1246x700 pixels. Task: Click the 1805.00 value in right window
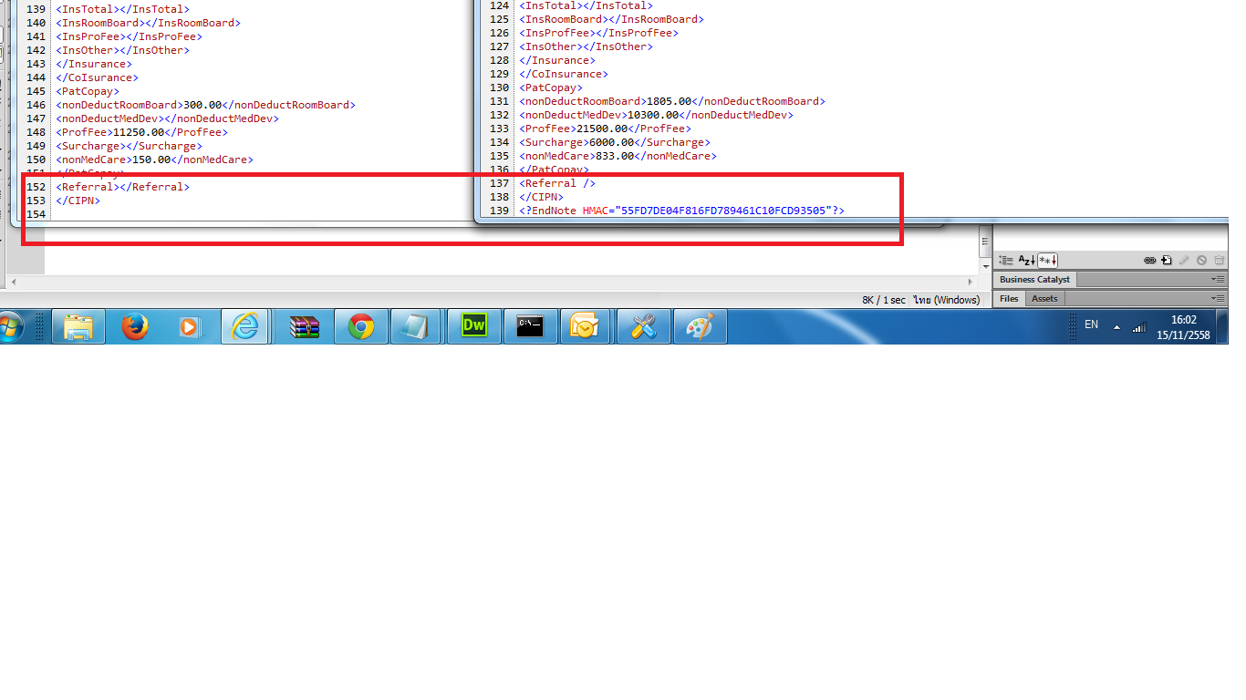[x=670, y=101]
